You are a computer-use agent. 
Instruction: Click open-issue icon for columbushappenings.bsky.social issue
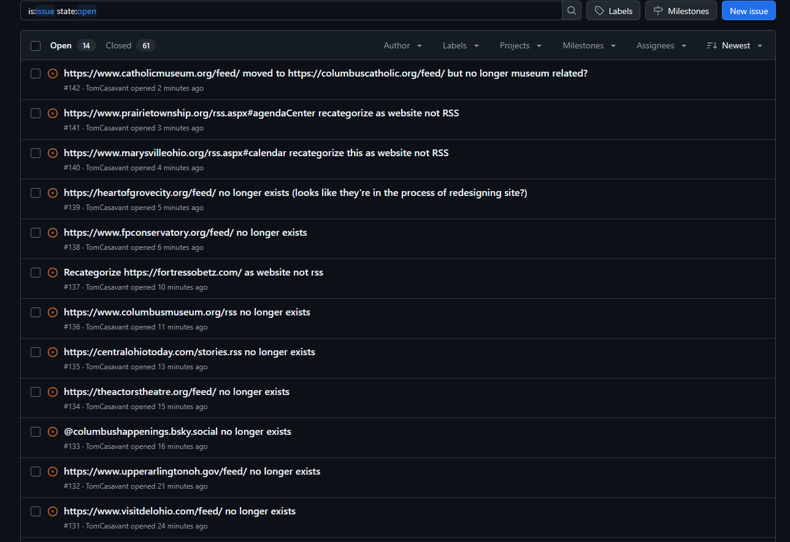point(53,432)
